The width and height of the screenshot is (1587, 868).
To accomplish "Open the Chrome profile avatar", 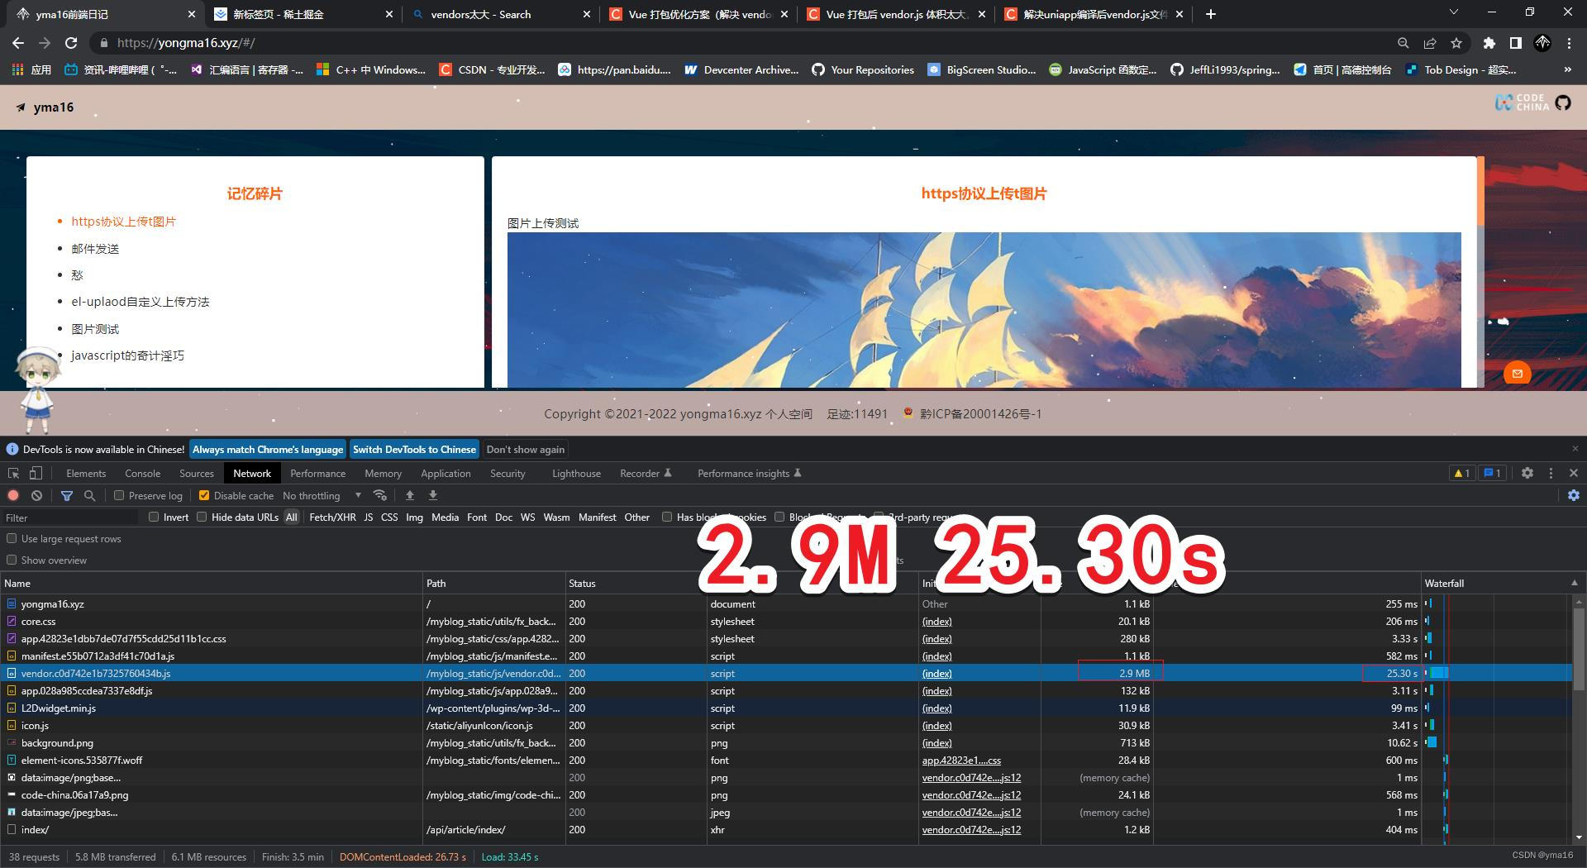I will [x=1542, y=43].
